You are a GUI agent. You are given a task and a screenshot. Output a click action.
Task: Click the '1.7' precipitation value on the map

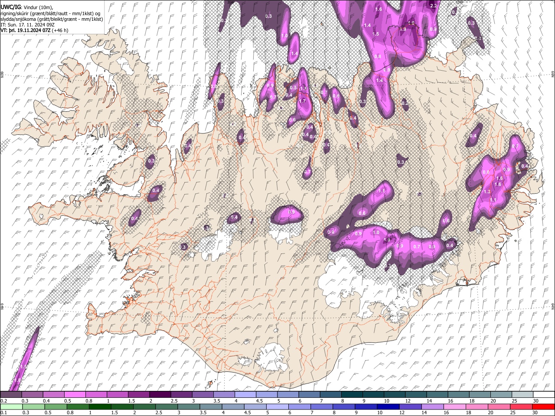(x=302, y=101)
